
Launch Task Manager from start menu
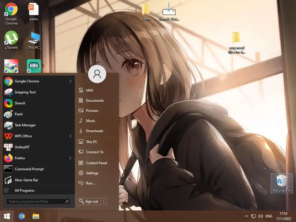click(39, 125)
